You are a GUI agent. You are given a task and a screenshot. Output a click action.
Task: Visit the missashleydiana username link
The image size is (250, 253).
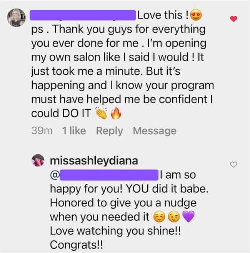tap(94, 161)
